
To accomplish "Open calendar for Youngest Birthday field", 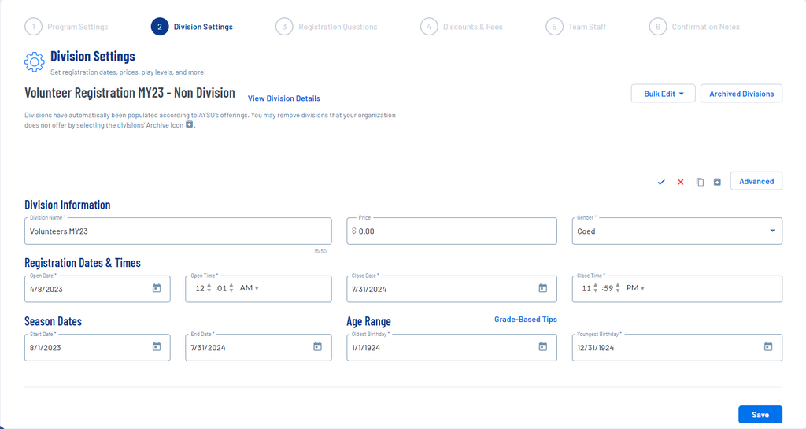I will click(x=768, y=346).
